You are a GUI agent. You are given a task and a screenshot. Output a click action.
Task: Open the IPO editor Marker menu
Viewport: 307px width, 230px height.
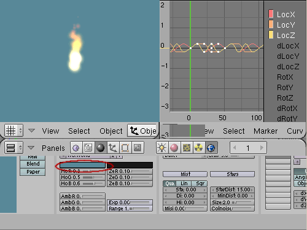pos(265,131)
